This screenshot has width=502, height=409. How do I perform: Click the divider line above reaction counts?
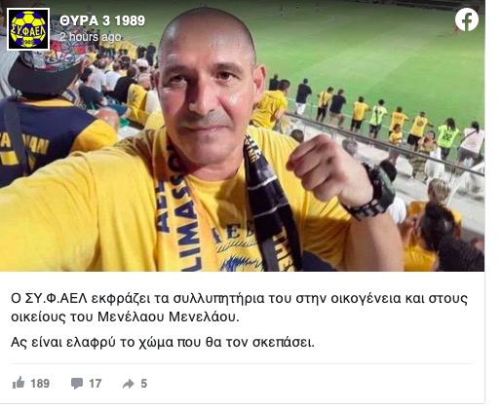(x=242, y=364)
